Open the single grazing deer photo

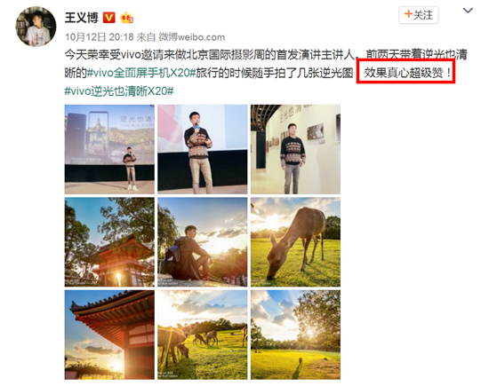point(296,242)
